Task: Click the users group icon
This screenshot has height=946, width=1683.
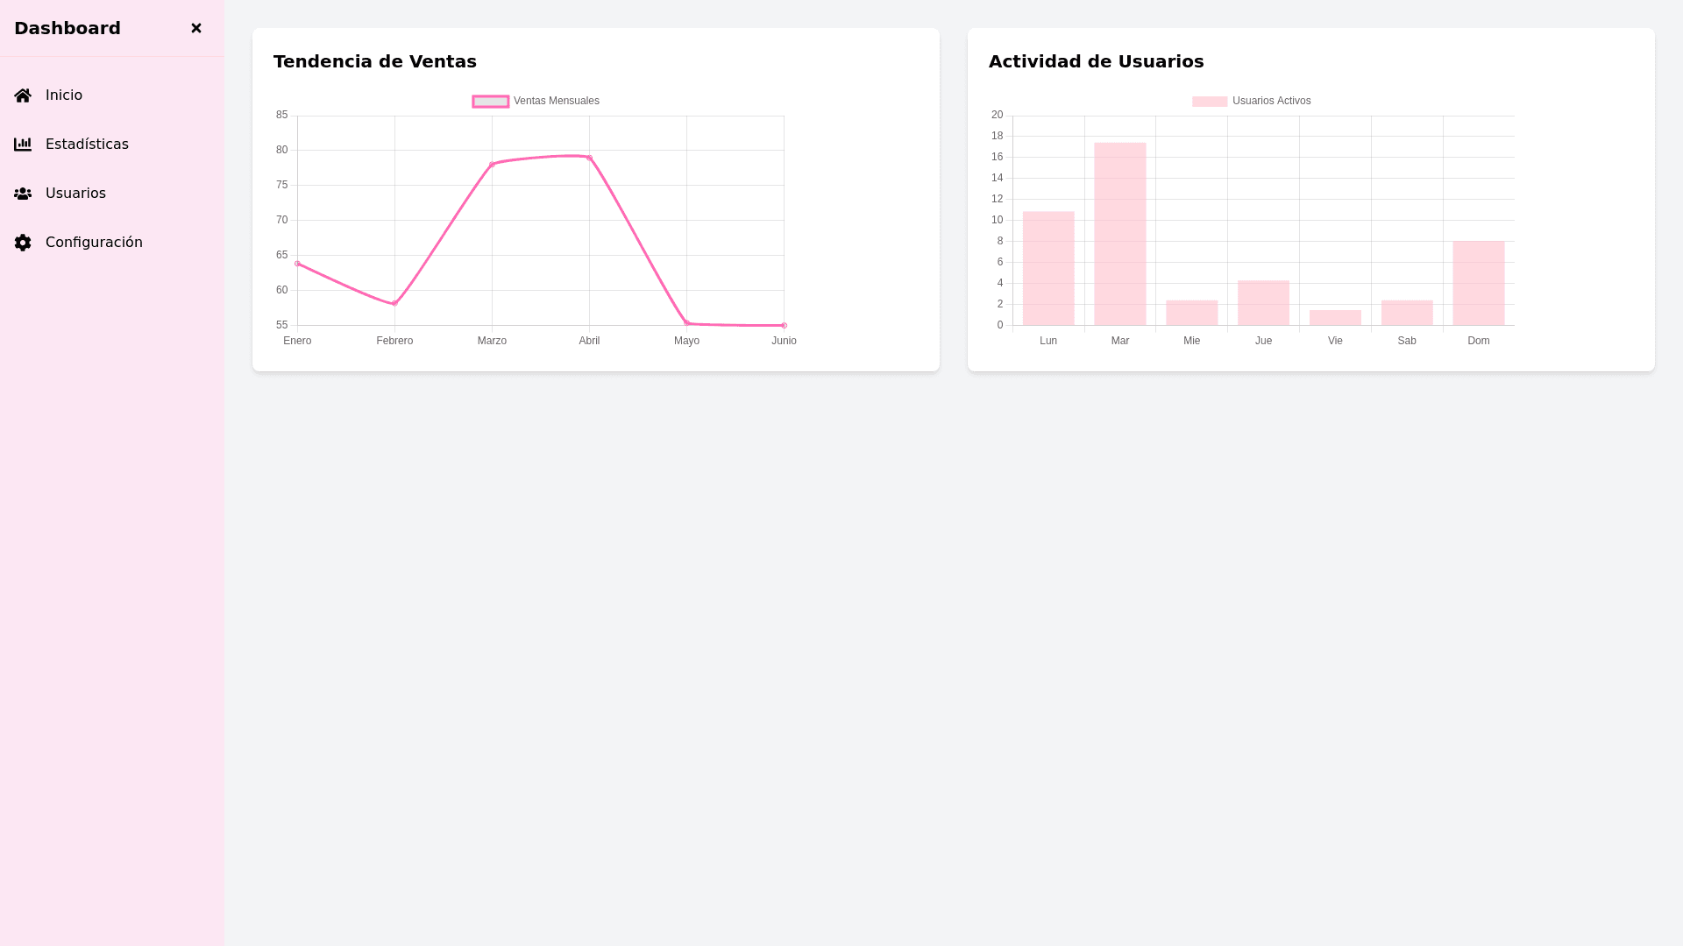Action: coord(23,194)
